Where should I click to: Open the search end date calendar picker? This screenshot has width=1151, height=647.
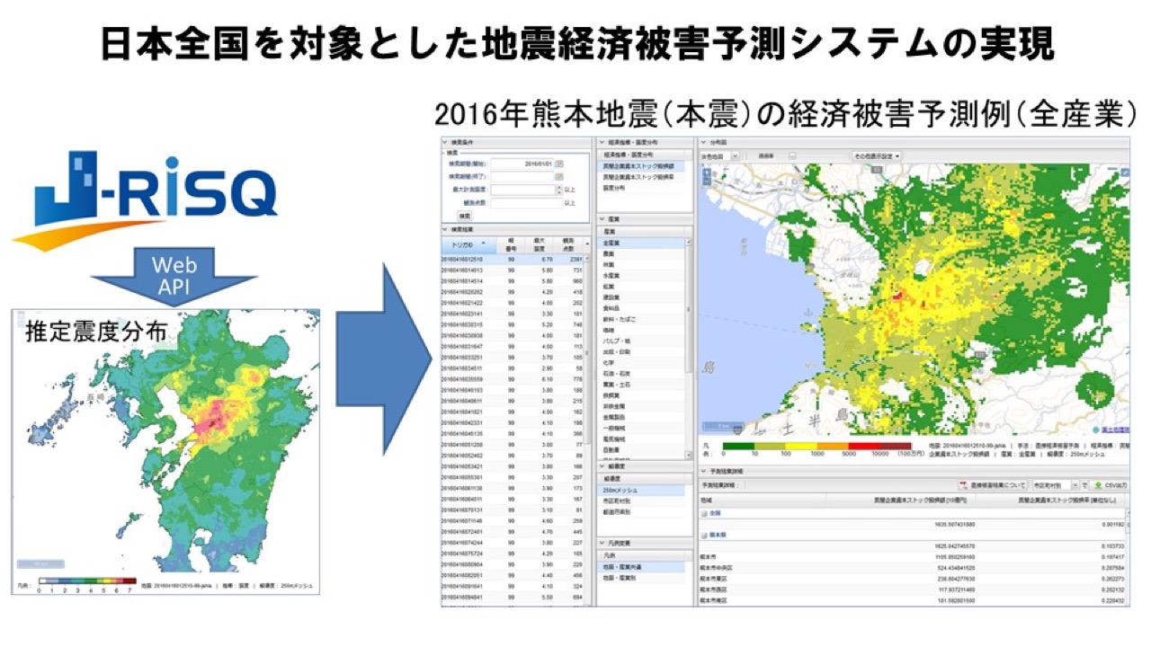[x=558, y=177]
